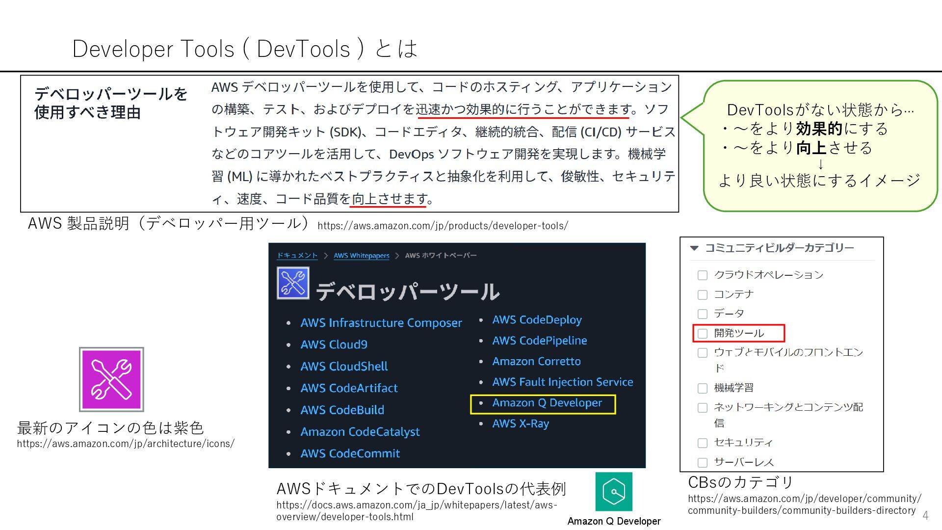Open Amazon CodeCatalyst link
The image size is (942, 530).
pos(360,432)
